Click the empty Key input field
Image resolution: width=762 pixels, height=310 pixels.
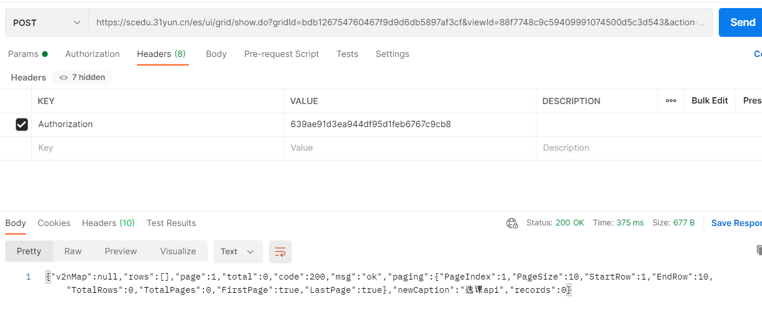(x=158, y=148)
